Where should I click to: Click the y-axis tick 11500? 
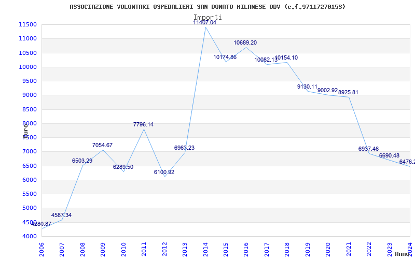pyautogui.click(x=27, y=24)
